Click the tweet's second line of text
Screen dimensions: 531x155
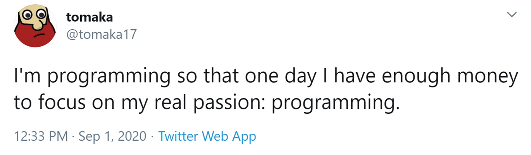pyautogui.click(x=207, y=103)
